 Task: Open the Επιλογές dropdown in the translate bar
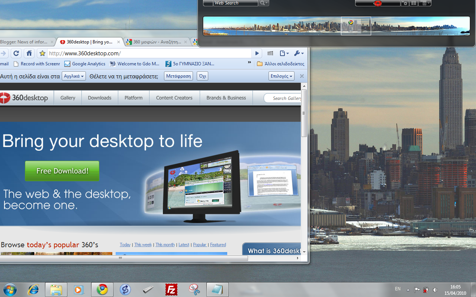[281, 76]
